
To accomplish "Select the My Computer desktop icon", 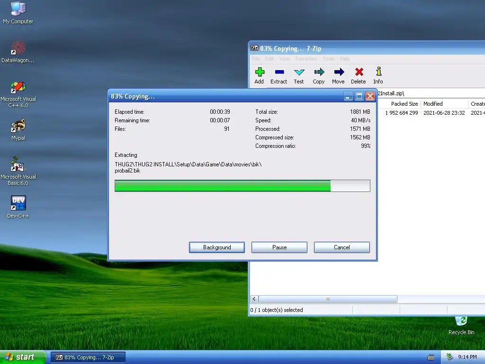I will click(18, 13).
